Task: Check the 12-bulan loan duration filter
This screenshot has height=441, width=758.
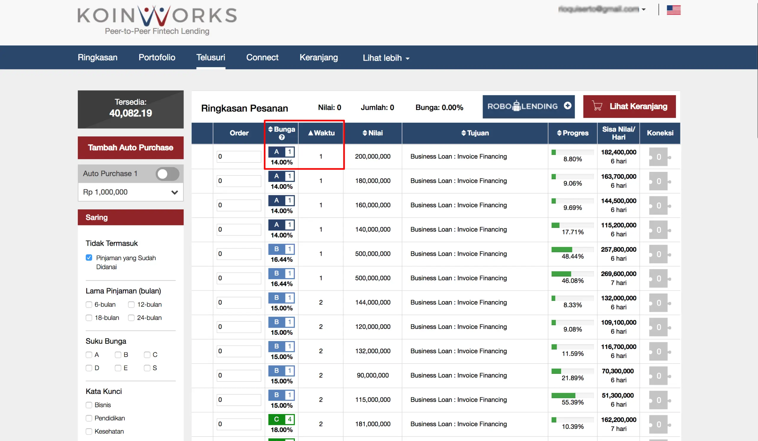Action: point(131,304)
